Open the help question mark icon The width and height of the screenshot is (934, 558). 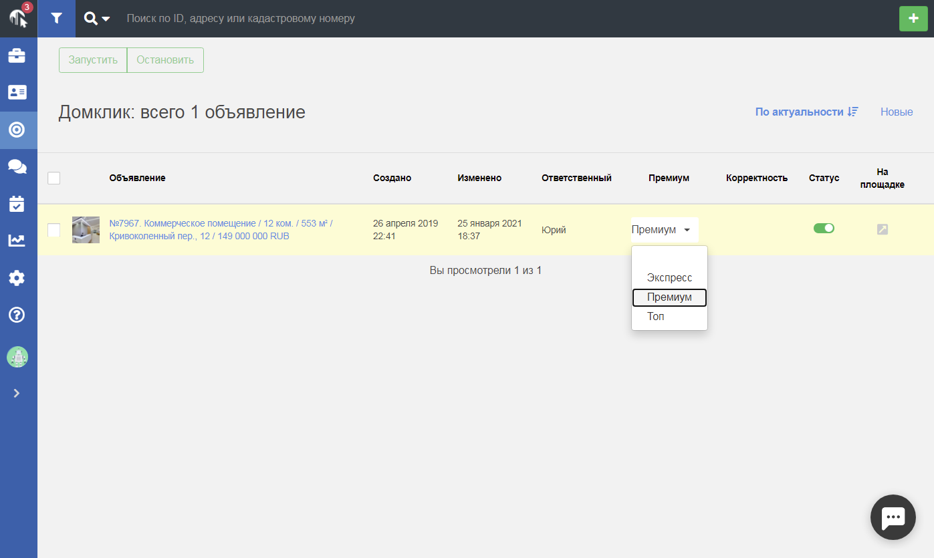[17, 315]
